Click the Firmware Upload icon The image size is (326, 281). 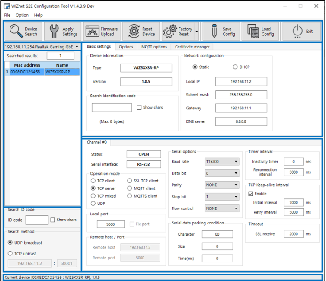[x=93, y=31]
